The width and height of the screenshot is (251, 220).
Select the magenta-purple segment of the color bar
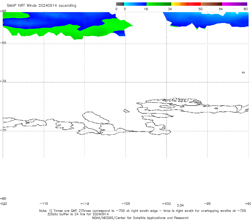[235, 4]
